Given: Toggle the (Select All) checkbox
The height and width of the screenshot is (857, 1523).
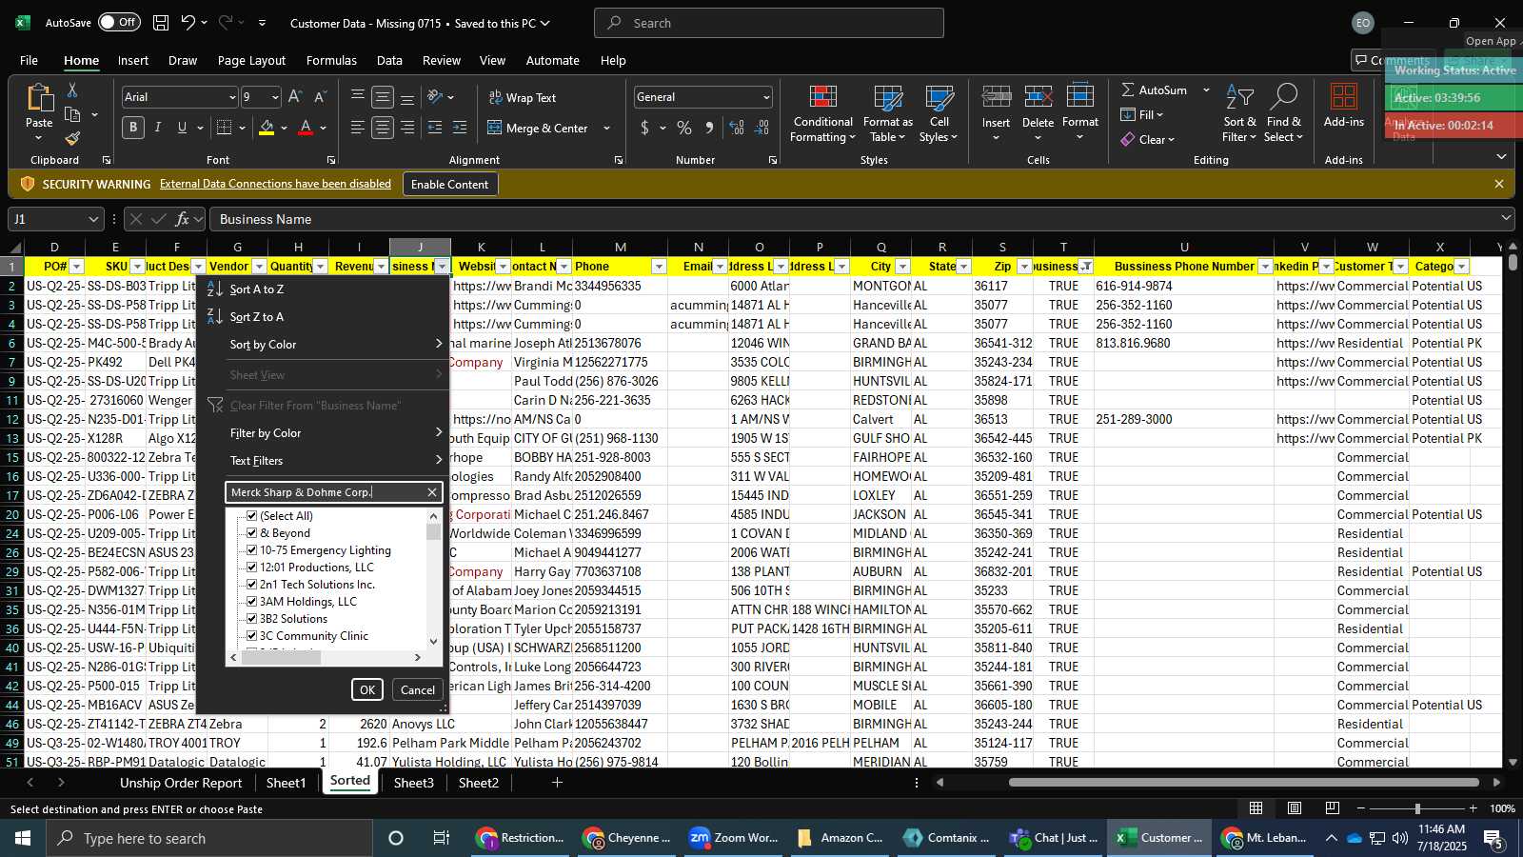Looking at the screenshot, I should tap(252, 516).
